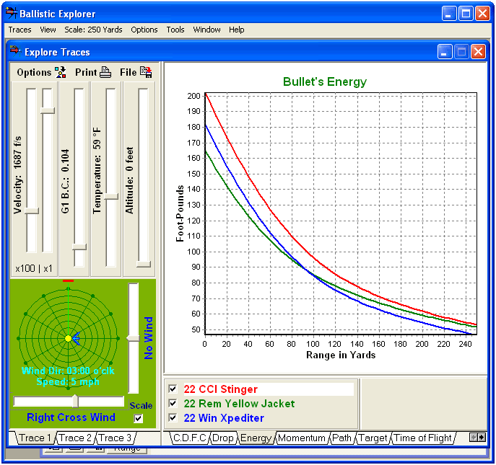
Task: Open the View menu
Action: click(48, 30)
